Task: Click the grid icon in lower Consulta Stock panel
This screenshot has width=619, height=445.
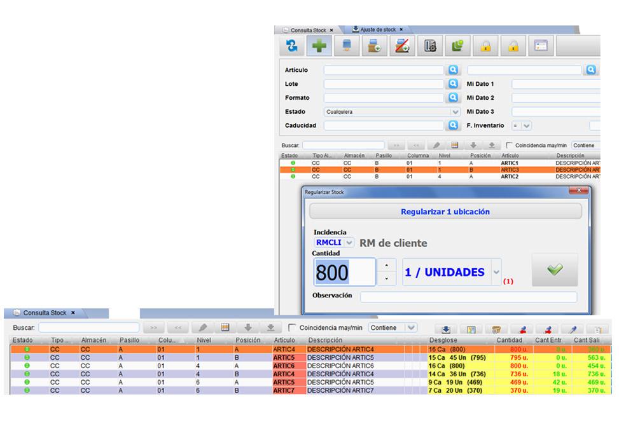Action: coord(225,327)
